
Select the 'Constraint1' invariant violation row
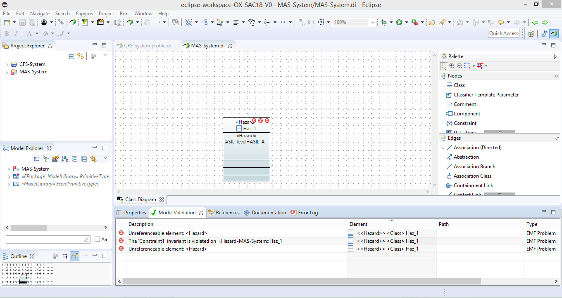[338, 241]
